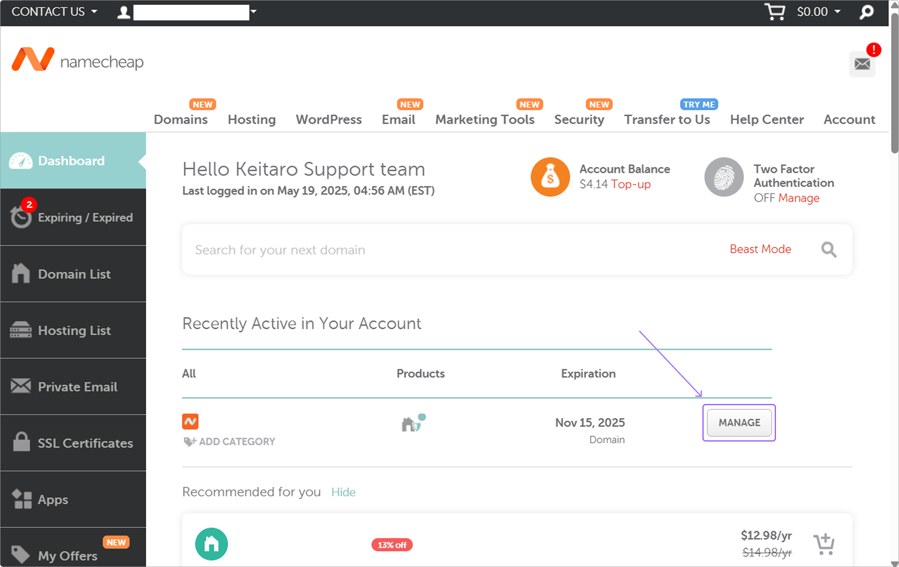Image resolution: width=899 pixels, height=567 pixels.
Task: Expand the CONTACT US dropdown
Action: click(54, 12)
